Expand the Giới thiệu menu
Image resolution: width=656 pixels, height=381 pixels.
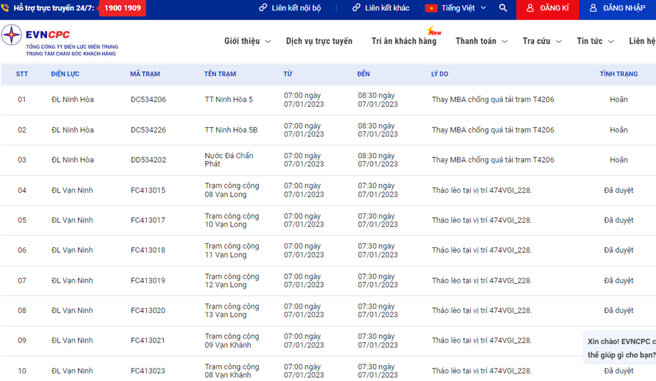tap(247, 41)
